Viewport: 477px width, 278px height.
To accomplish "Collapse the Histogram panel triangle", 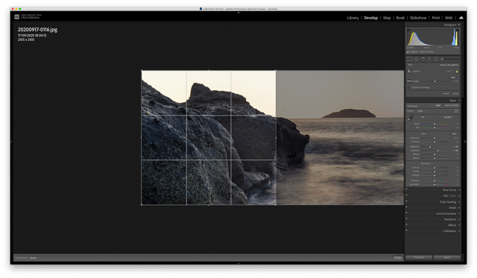I will (459, 25).
